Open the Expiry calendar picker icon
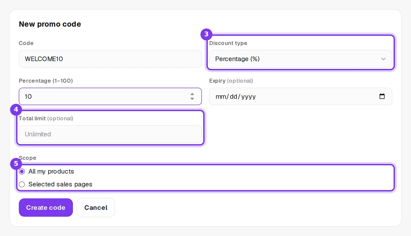 [382, 96]
